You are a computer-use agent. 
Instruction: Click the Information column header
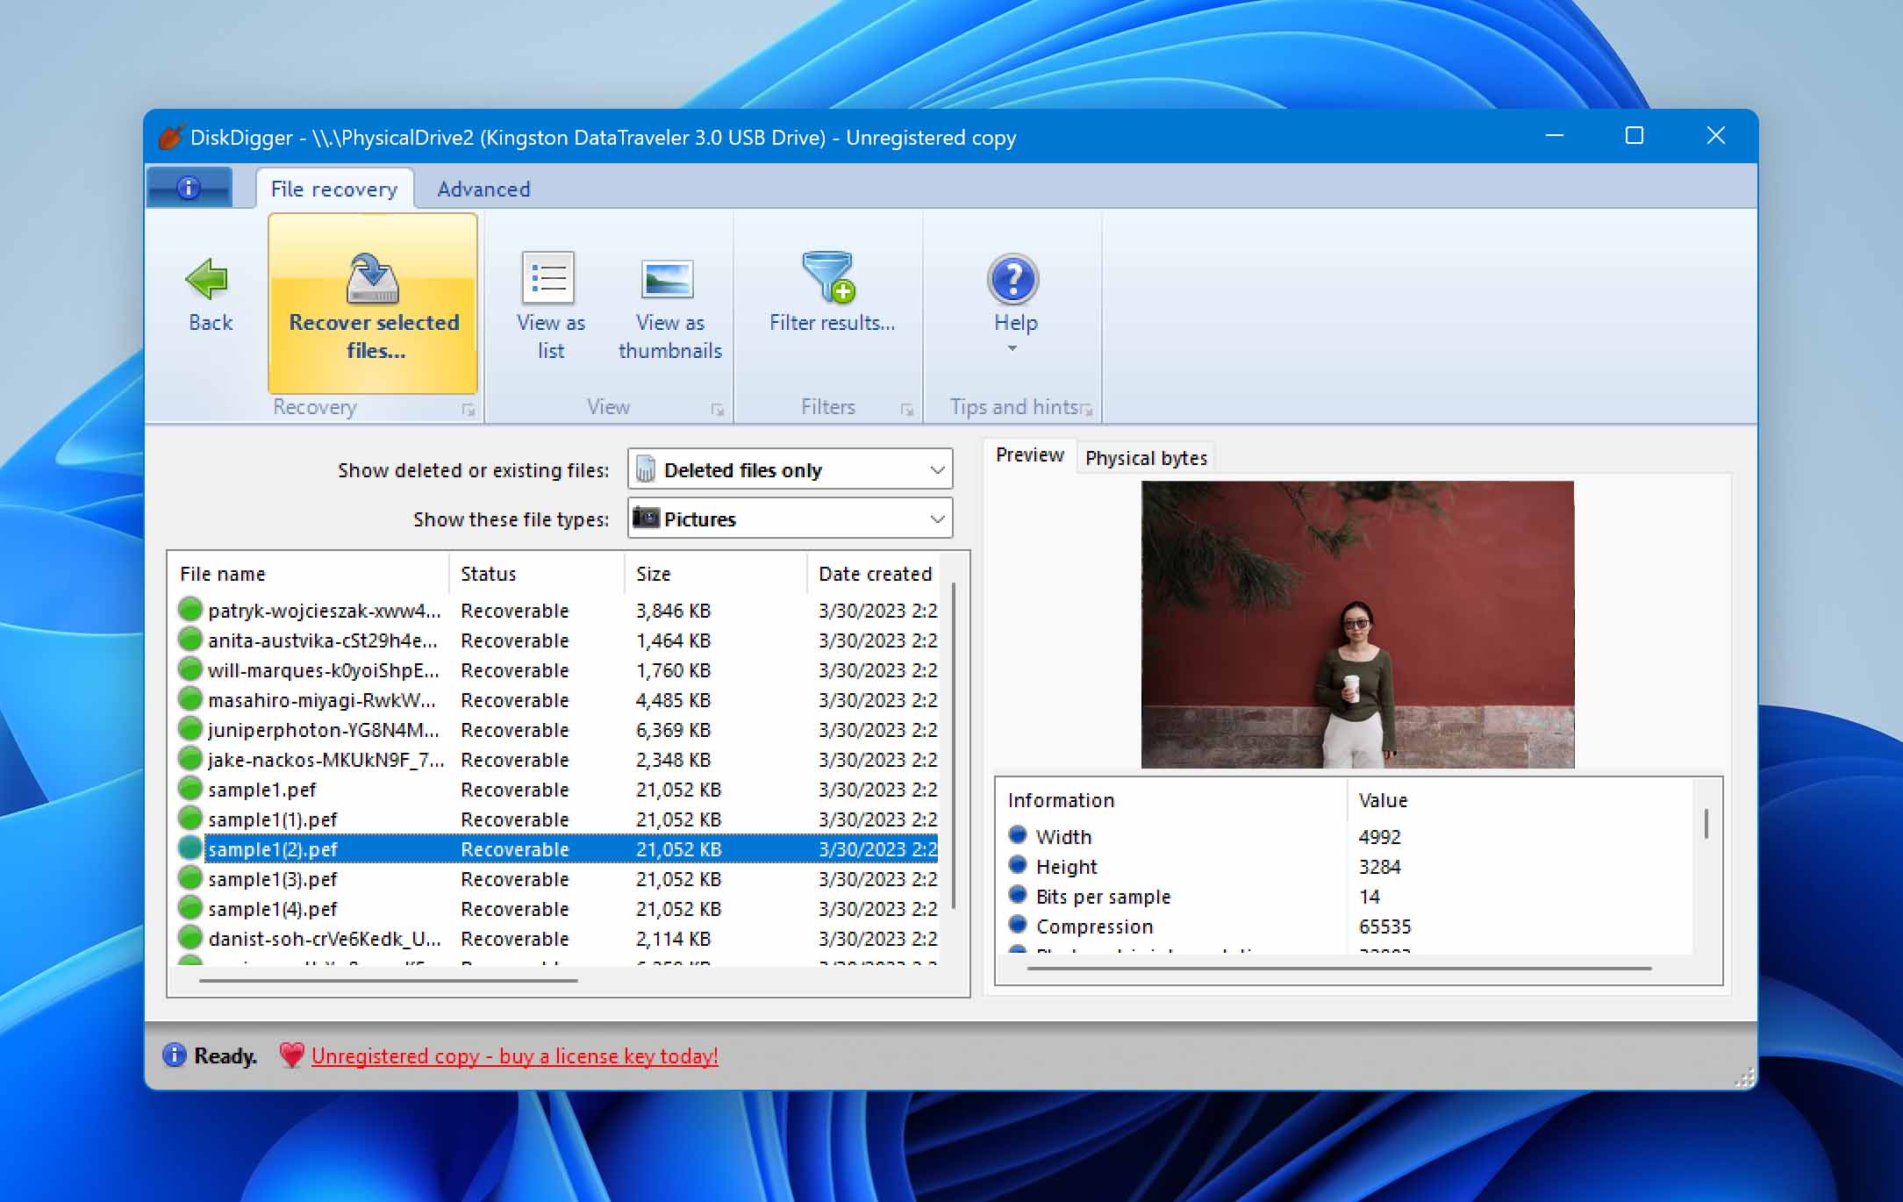(1172, 800)
